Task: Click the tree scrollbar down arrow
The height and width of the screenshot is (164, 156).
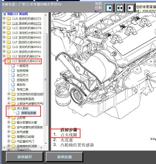Action: pyautogui.click(x=46, y=143)
